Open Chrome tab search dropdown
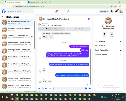This screenshot has width=126, height=101. [x=2, y=2]
